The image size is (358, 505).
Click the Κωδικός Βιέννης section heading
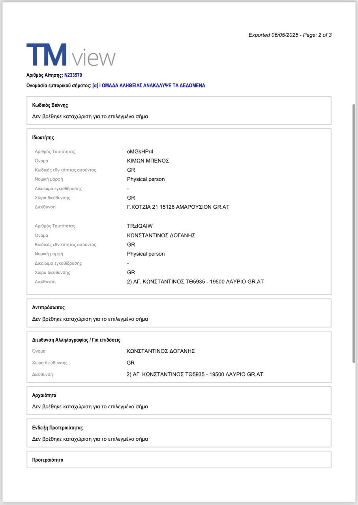(50, 105)
